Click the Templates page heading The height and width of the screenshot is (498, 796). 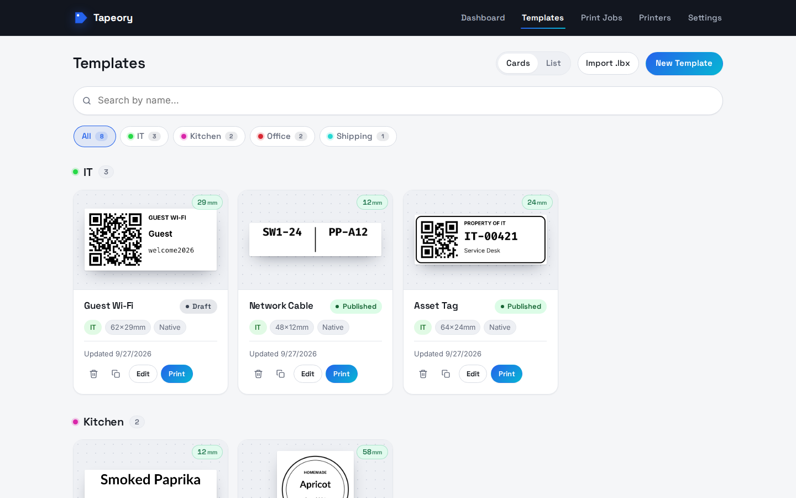(x=109, y=63)
